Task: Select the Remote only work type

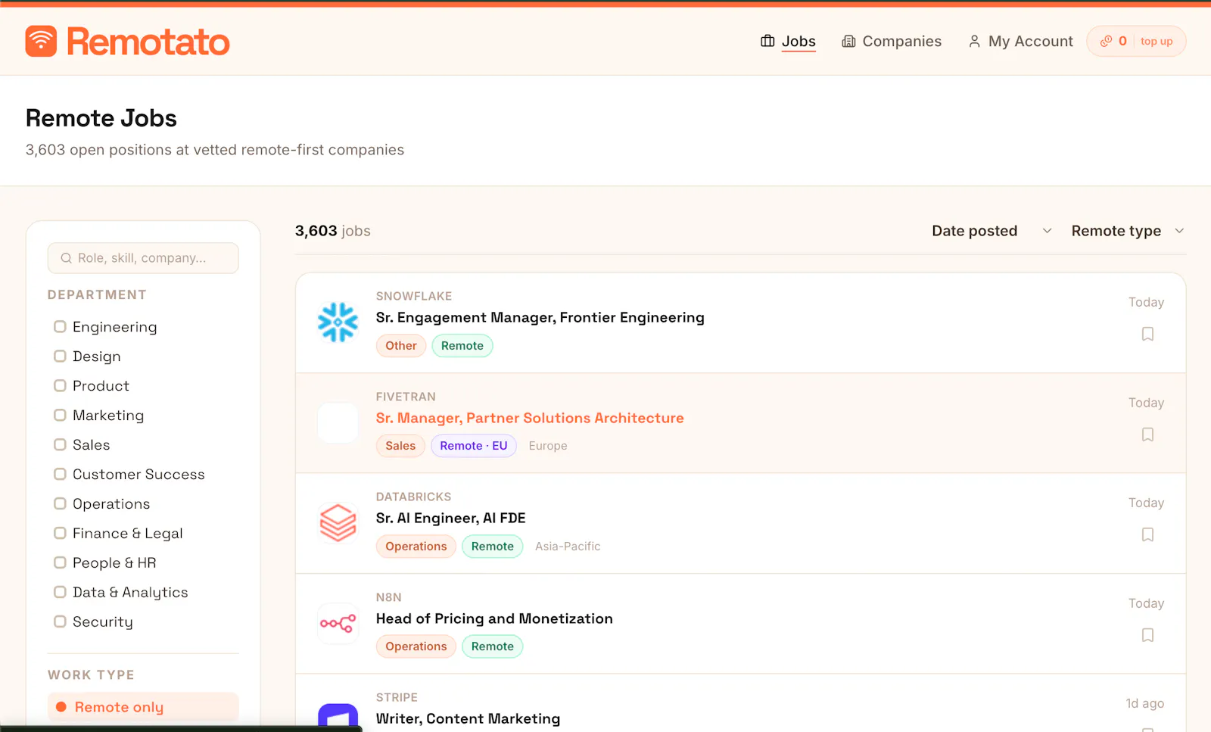Action: (x=143, y=707)
